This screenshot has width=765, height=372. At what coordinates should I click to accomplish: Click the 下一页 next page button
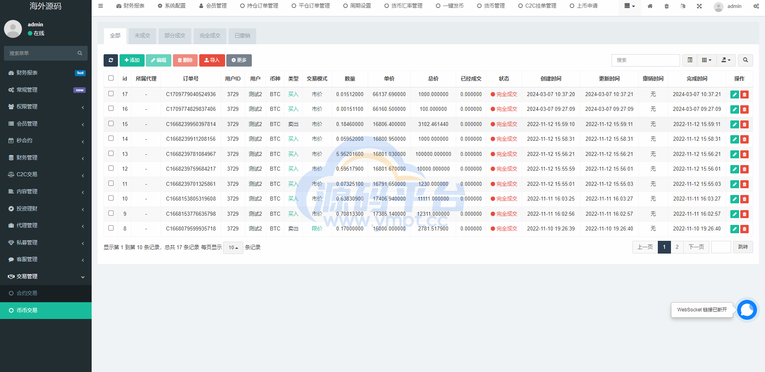696,247
